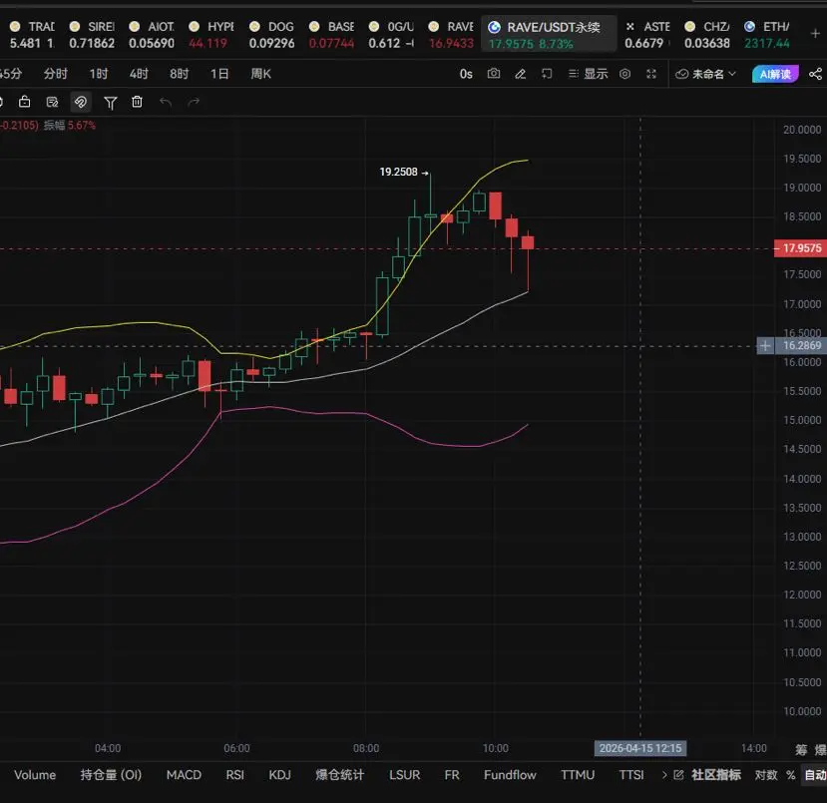The height and width of the screenshot is (803, 827).
Task: Toggle the TTSI indicator
Action: point(631,774)
